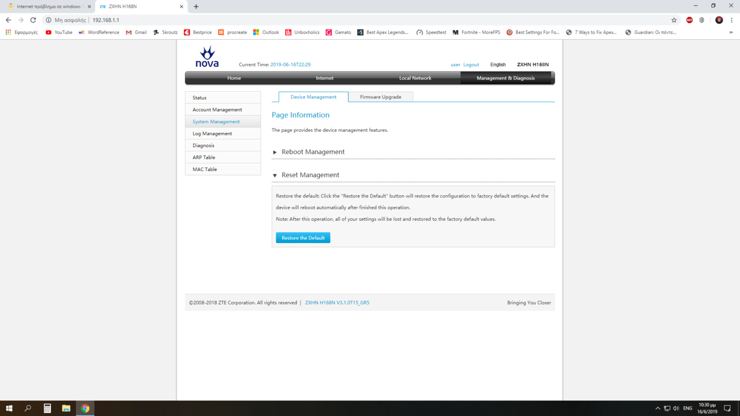This screenshot has width=740, height=416.
Task: Launch Calculator from the taskbar
Action: click(x=47, y=408)
